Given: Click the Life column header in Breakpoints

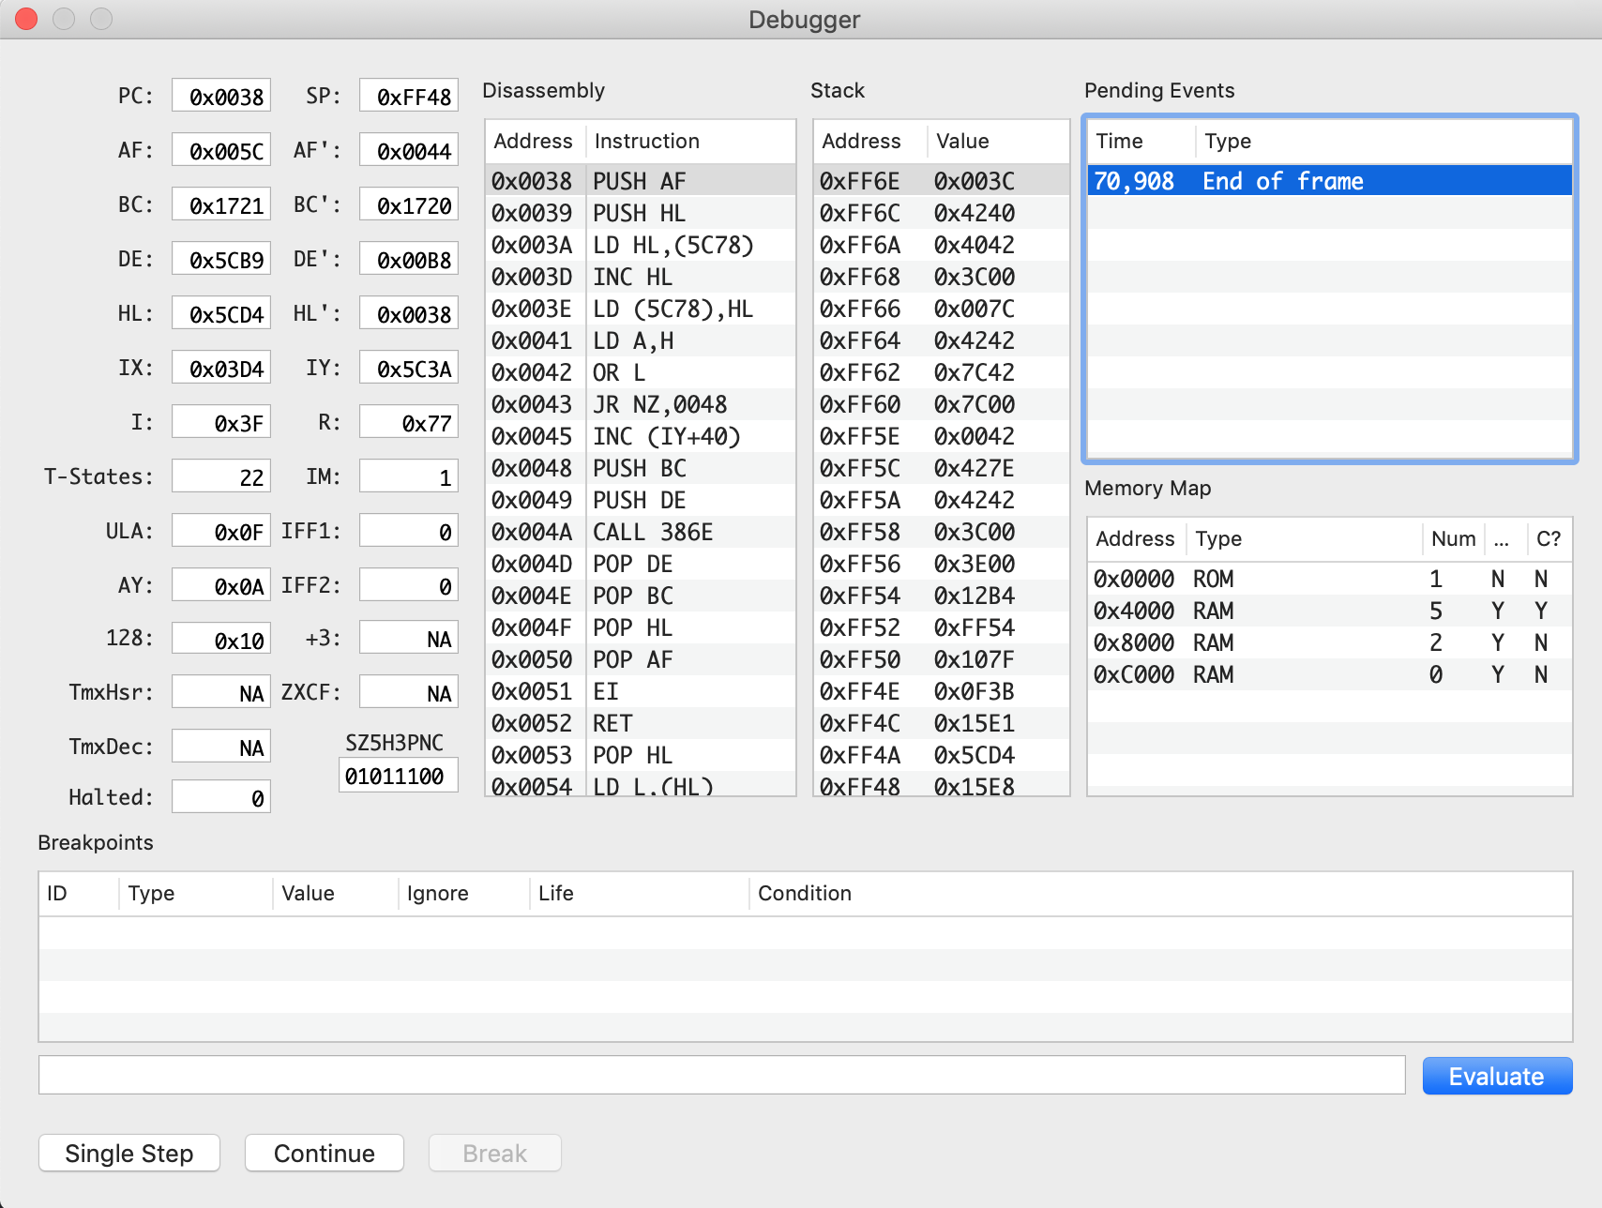Looking at the screenshot, I should point(639,893).
